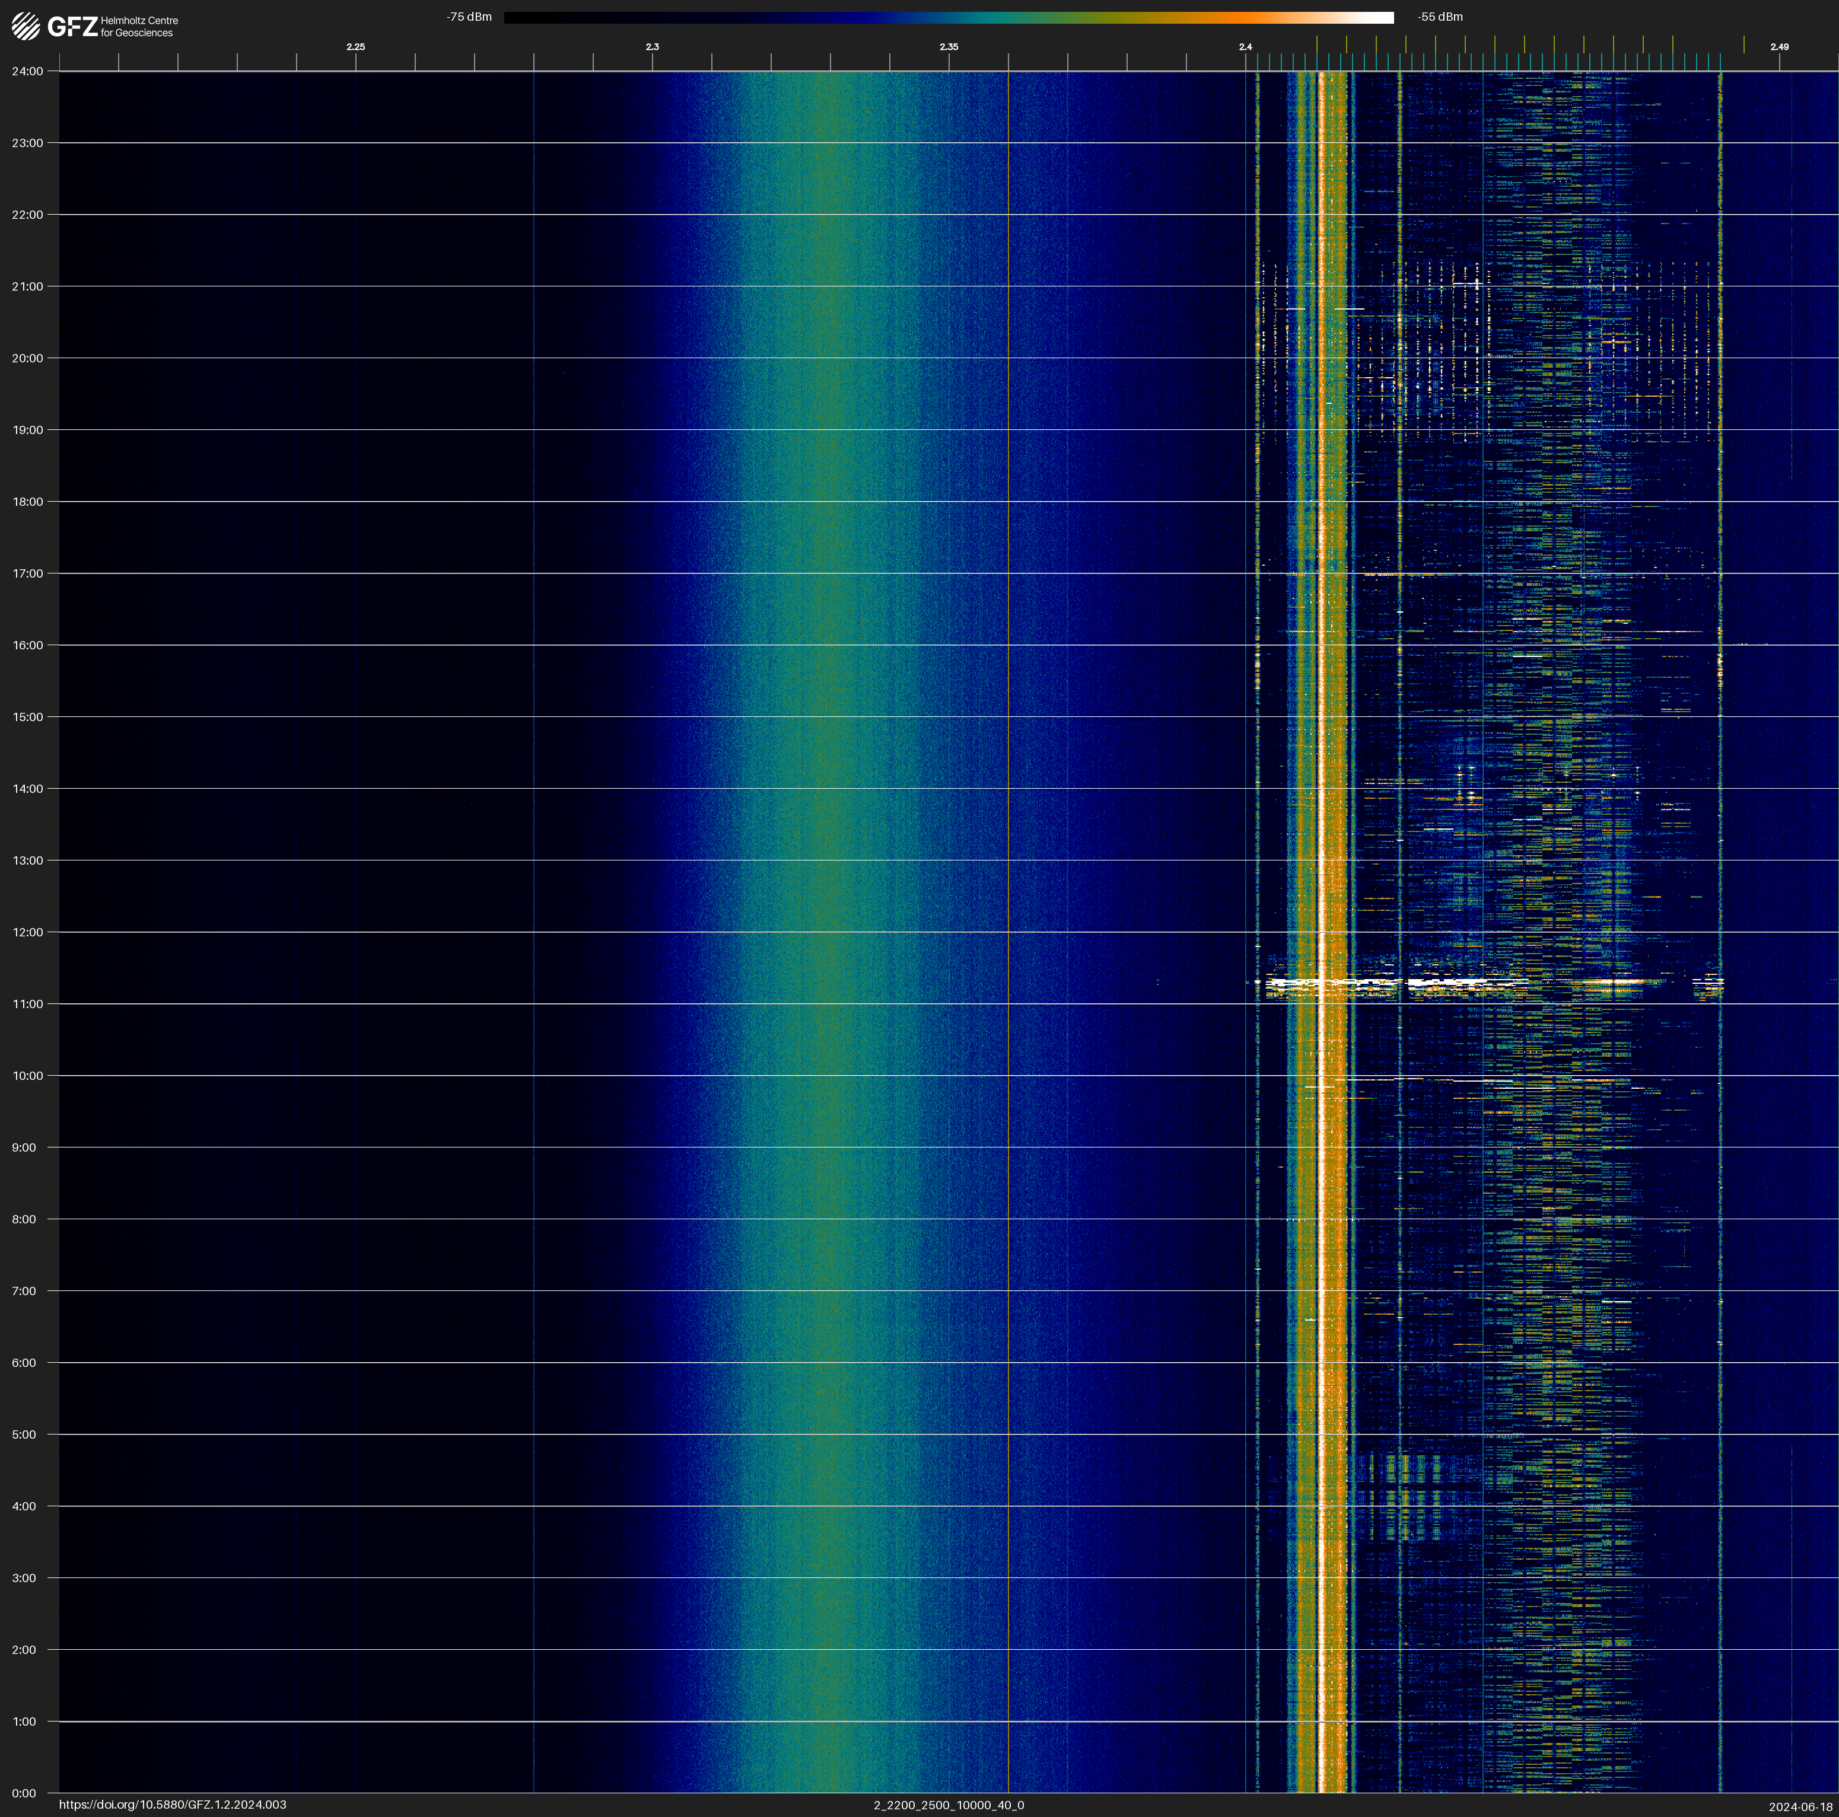This screenshot has width=1839, height=1817.
Task: Click the 0:00 time axis label
Action: tap(24, 1793)
